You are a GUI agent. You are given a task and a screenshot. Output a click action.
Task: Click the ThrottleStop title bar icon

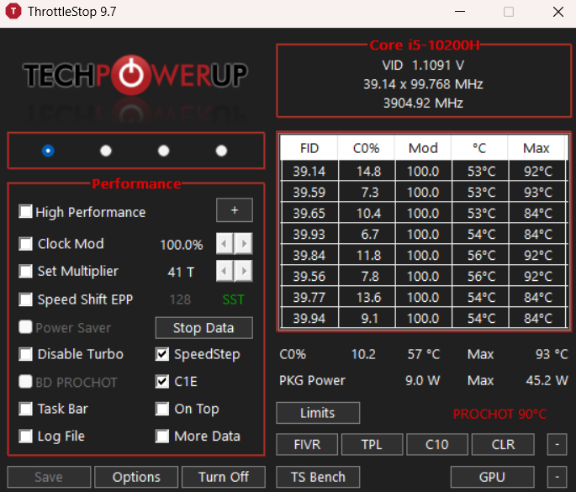point(13,12)
